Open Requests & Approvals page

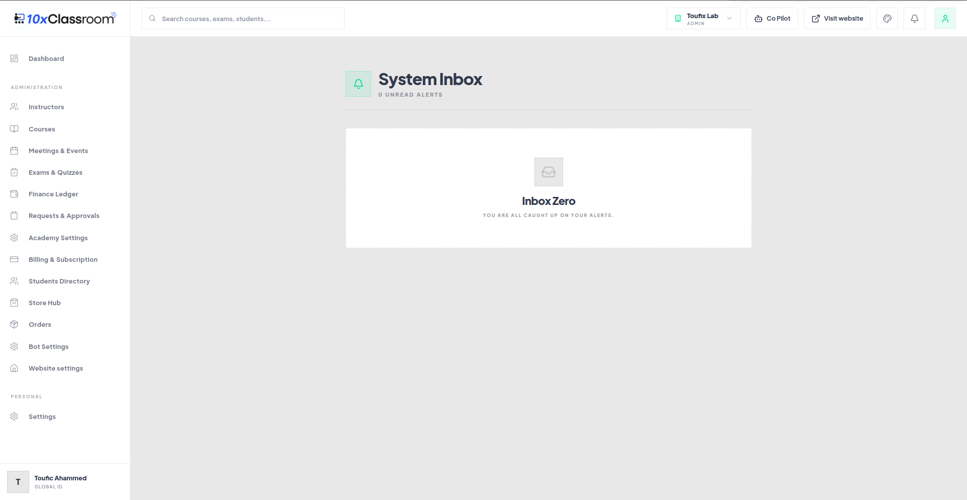point(65,216)
